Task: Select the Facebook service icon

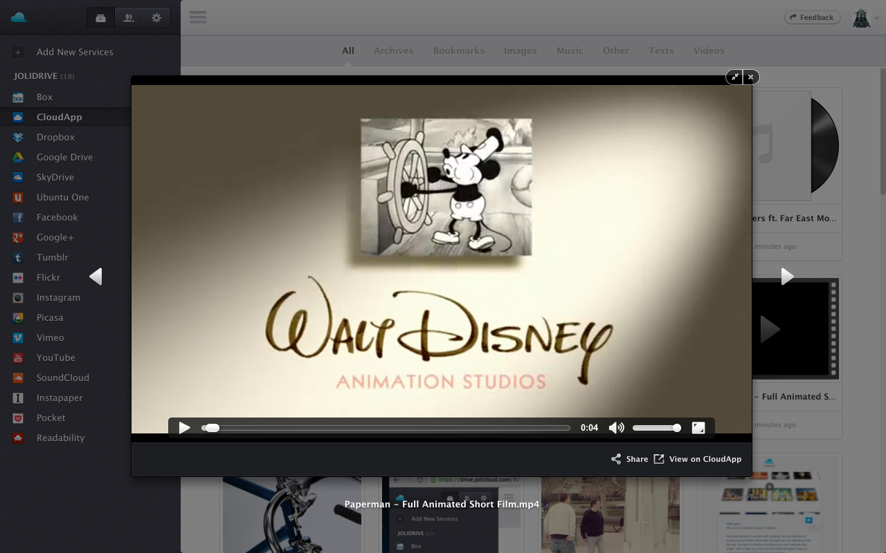Action: 19,218
